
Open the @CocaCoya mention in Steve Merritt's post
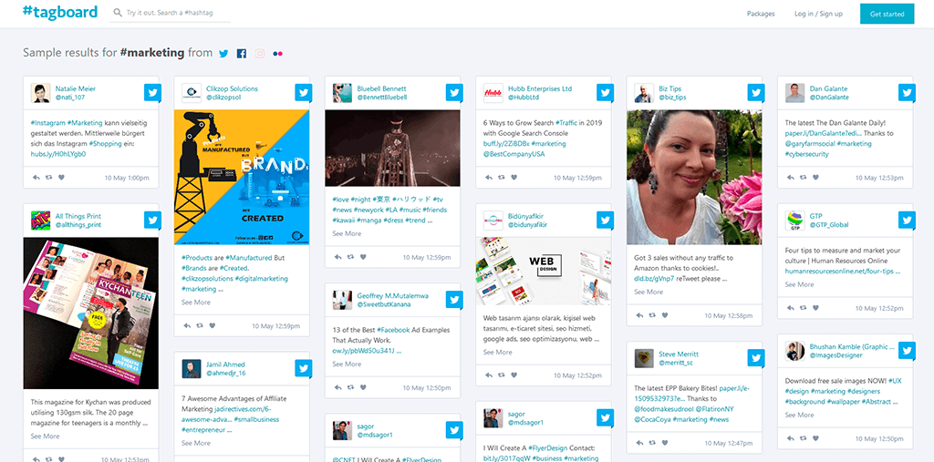653,420
